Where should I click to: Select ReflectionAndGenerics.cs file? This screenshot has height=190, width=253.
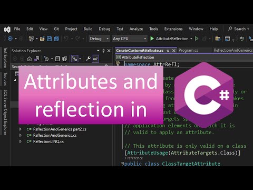[55, 135]
